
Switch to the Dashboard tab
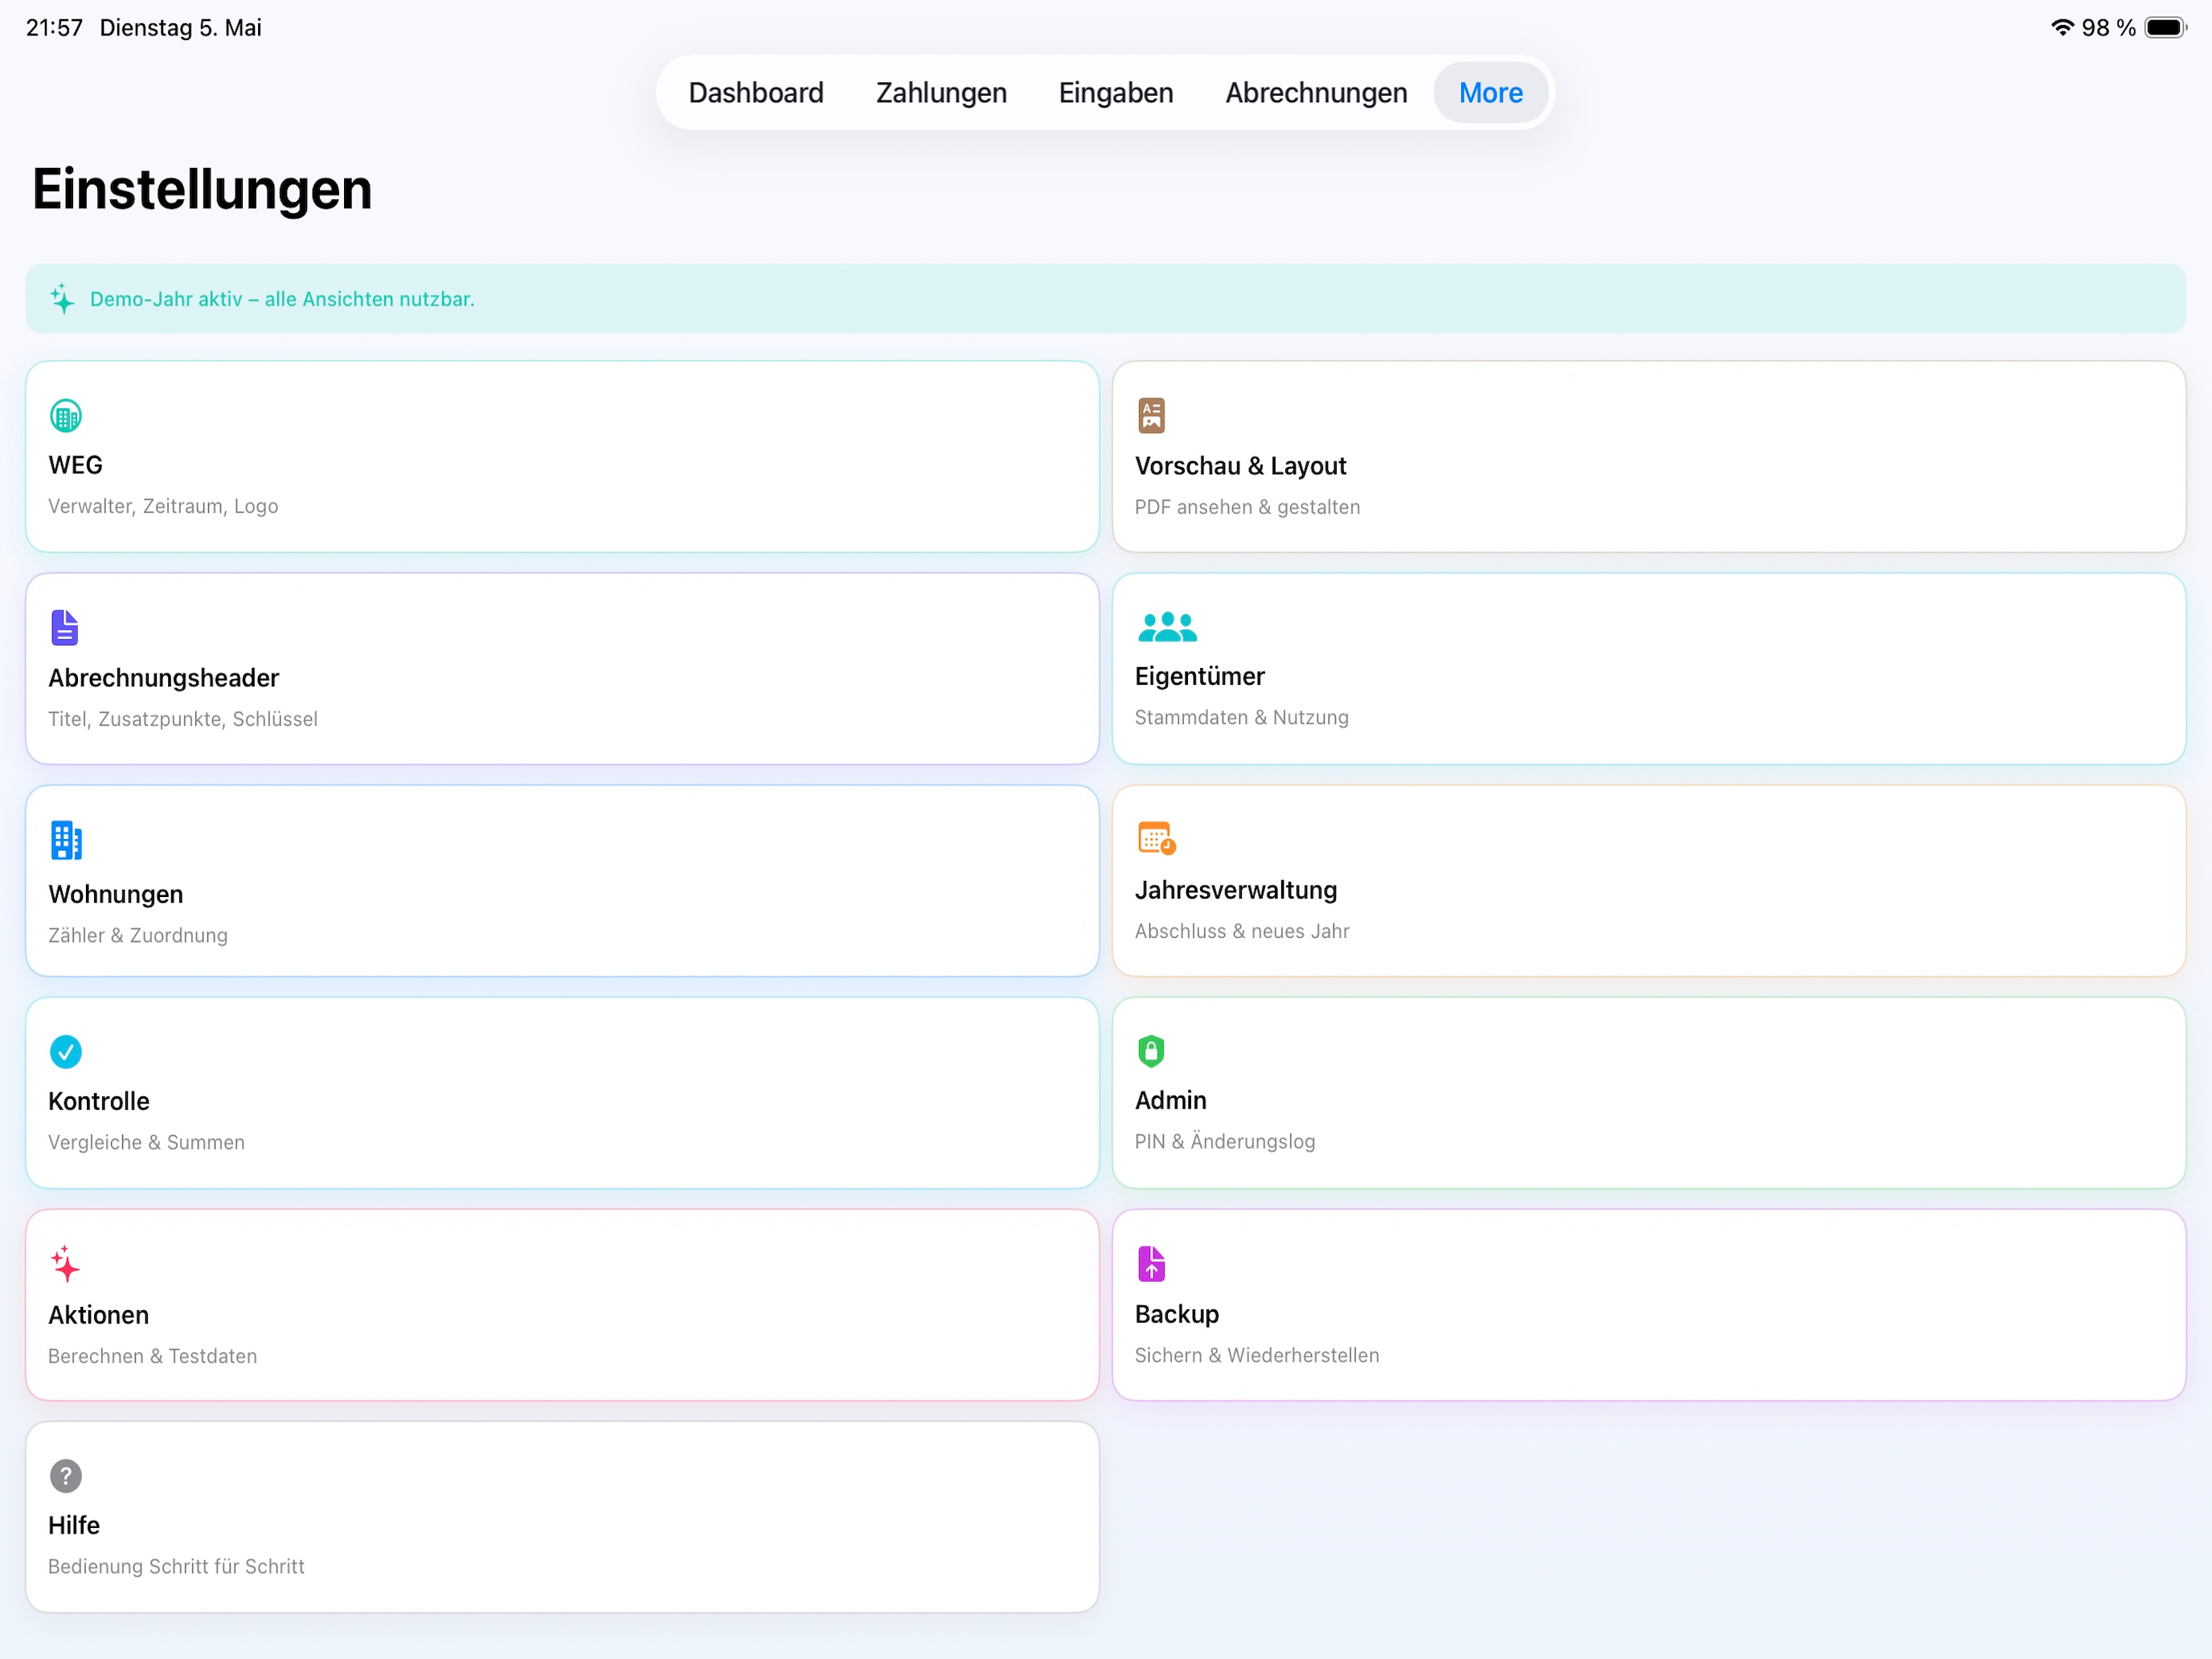(756, 92)
